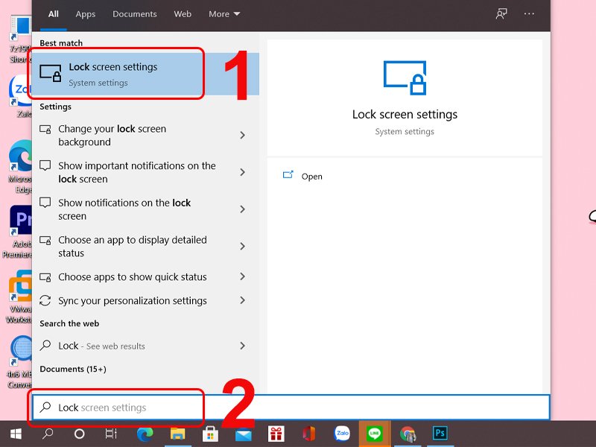Click the Windows Start button

tap(15, 434)
